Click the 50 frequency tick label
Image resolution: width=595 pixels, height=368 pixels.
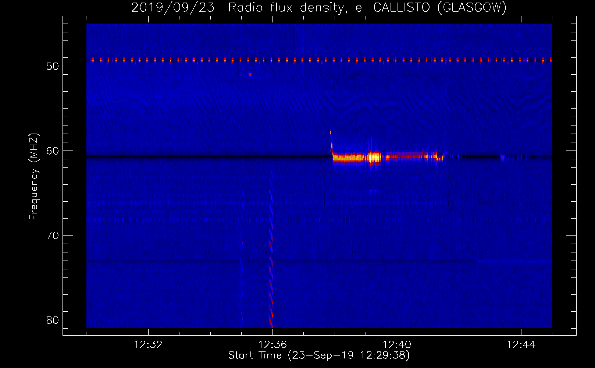click(x=53, y=66)
